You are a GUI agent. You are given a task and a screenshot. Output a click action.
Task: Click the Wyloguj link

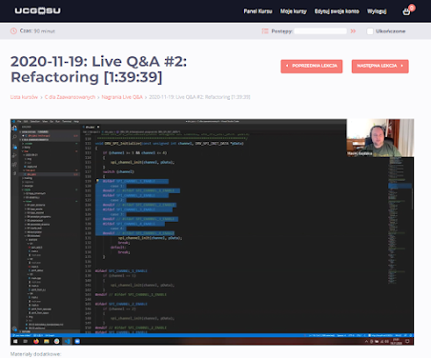[x=377, y=11]
